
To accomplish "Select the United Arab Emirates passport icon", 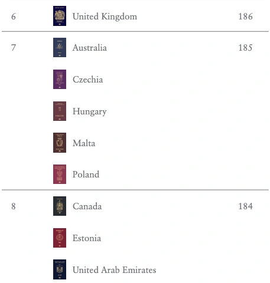I will click(x=60, y=269).
